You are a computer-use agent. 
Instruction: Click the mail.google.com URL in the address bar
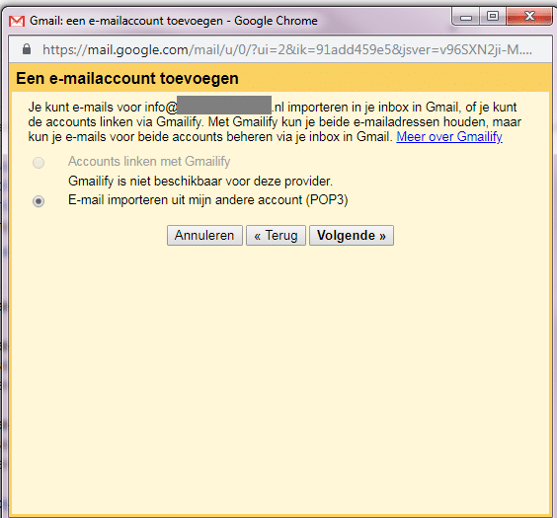click(x=287, y=49)
